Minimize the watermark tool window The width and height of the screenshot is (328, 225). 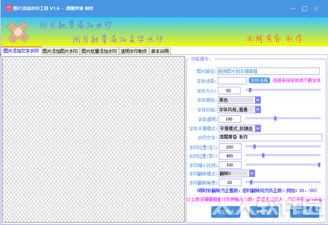point(293,9)
